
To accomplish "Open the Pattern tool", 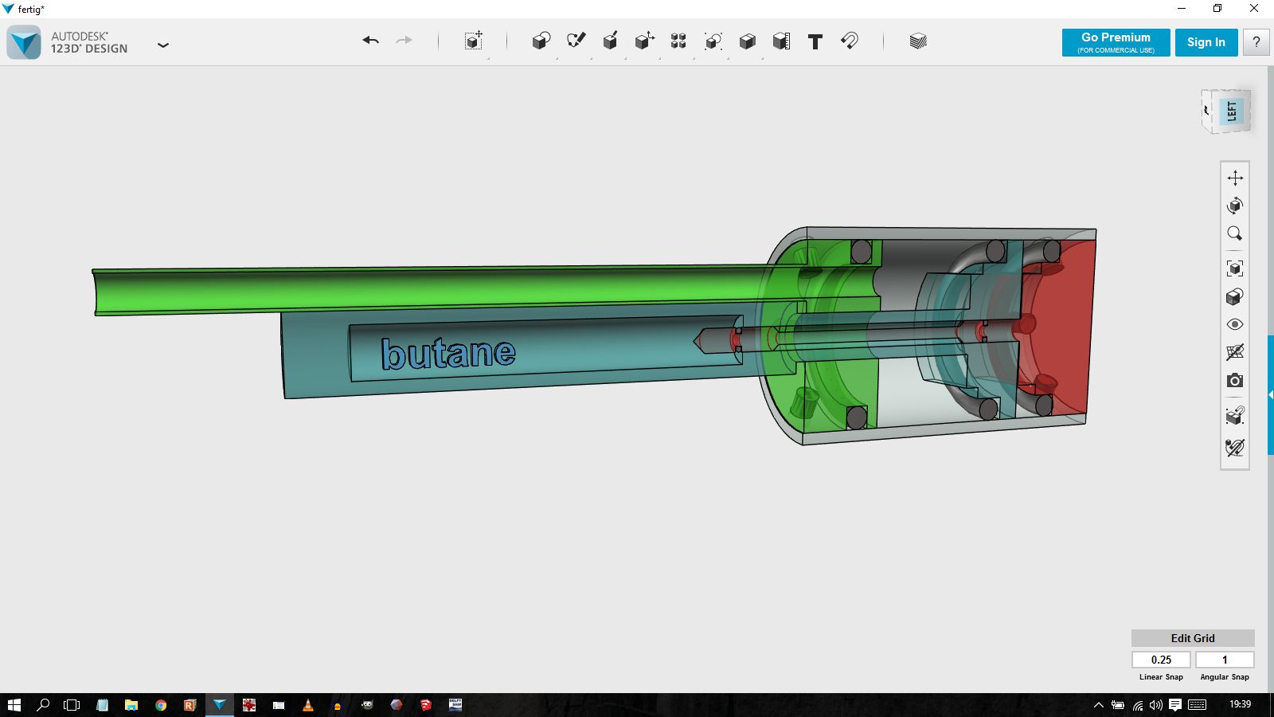I will pyautogui.click(x=678, y=41).
